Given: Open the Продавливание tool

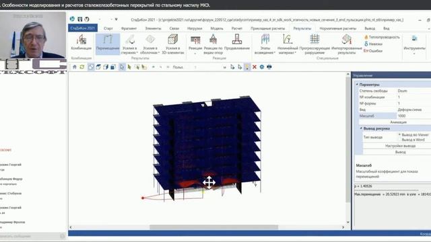Looking at the screenshot, I should [x=237, y=43].
